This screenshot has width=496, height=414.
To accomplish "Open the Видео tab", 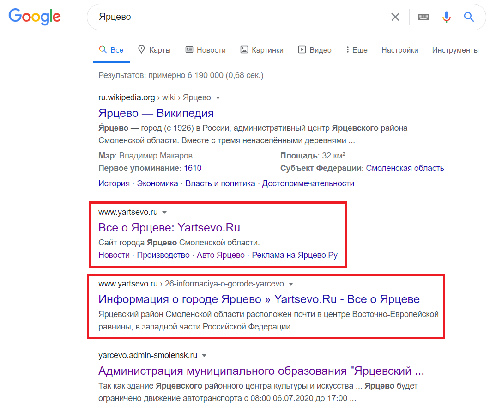I will (x=315, y=50).
